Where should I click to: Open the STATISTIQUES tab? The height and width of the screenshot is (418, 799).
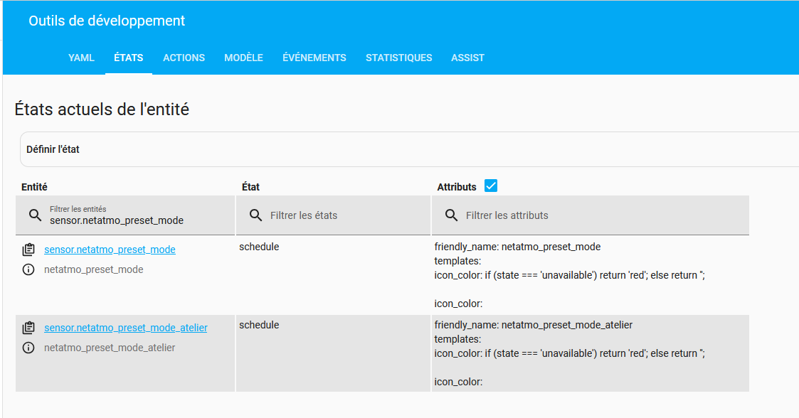click(398, 58)
